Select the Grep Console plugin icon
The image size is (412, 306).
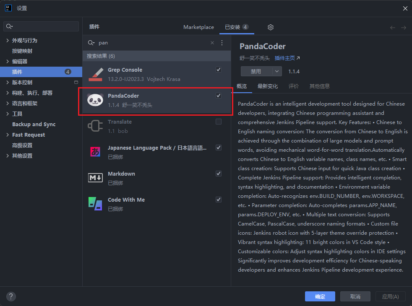pos(95,74)
